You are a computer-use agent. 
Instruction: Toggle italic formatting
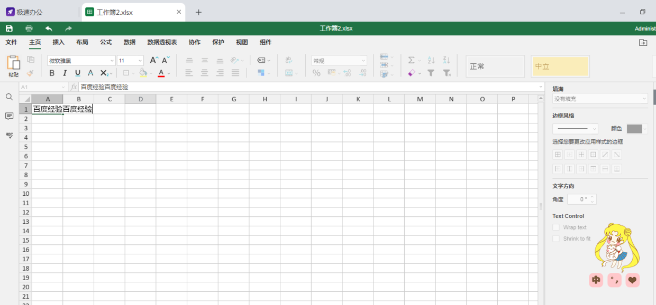65,73
